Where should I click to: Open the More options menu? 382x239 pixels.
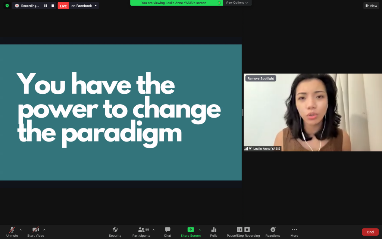tap(294, 232)
